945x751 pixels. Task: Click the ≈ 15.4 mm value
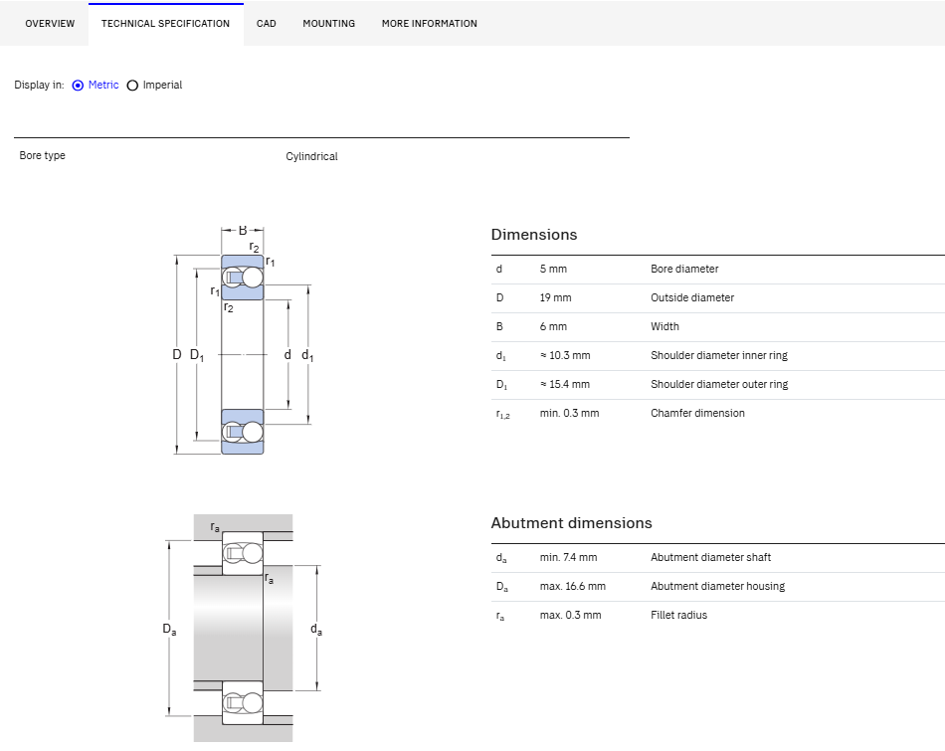[565, 385]
